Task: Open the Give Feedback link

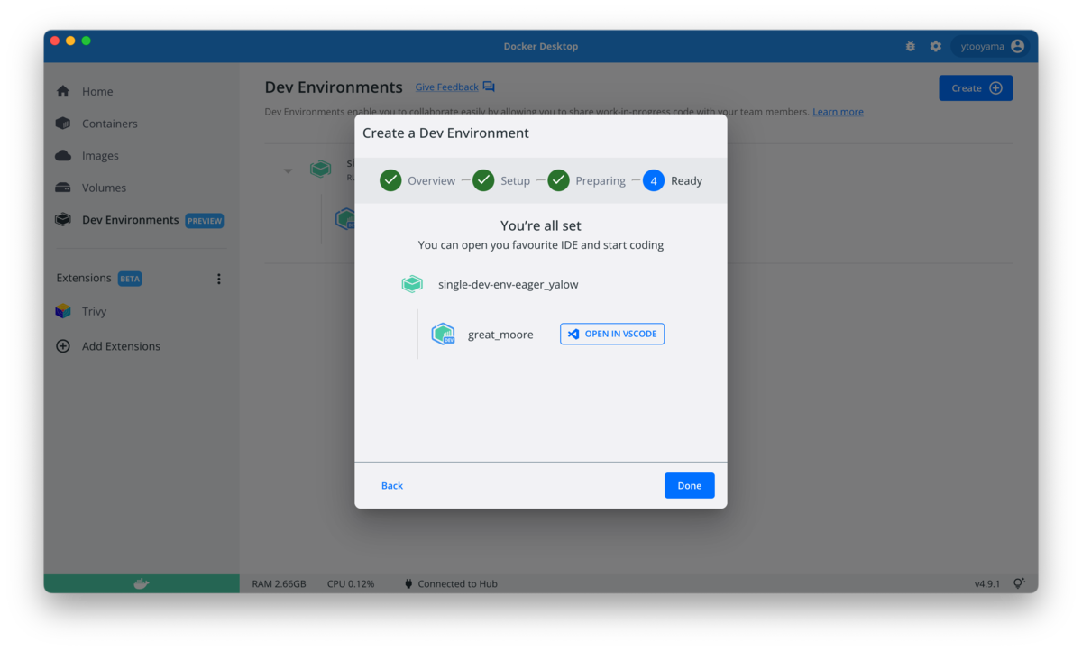Action: point(446,87)
